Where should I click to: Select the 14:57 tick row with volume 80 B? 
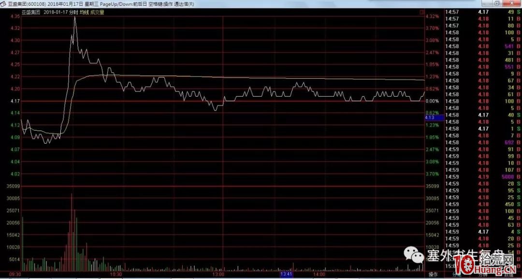pyautogui.click(x=483, y=26)
